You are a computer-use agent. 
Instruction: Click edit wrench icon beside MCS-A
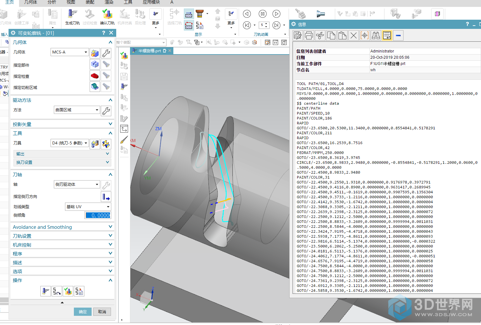[x=106, y=53]
